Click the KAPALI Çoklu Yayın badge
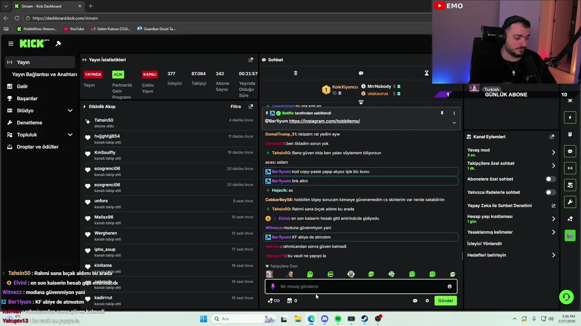 (150, 74)
